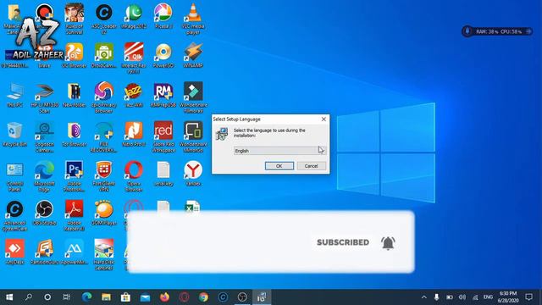Image resolution: width=542 pixels, height=305 pixels.
Task: Select Control Panel desktop icon
Action: [14, 177]
